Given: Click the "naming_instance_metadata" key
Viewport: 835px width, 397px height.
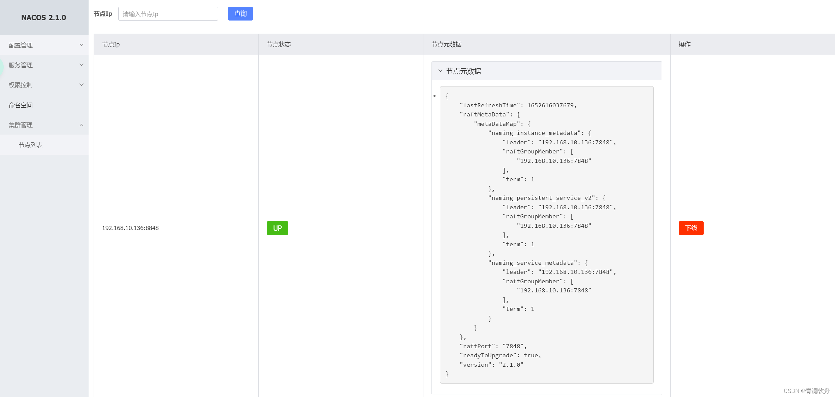Looking at the screenshot, I should [x=534, y=133].
